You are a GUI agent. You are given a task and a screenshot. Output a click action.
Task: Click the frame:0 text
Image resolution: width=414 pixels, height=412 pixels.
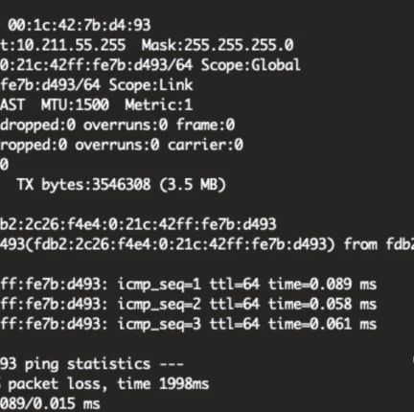(206, 125)
